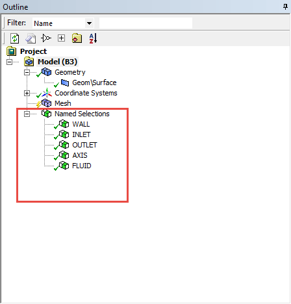Collapse the Geometry tree branch
Screen dimensions: 291x304
[27, 72]
